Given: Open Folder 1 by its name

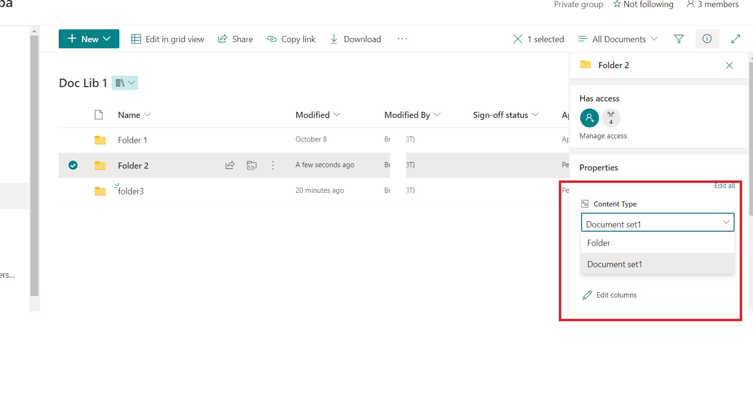Looking at the screenshot, I should tap(133, 140).
